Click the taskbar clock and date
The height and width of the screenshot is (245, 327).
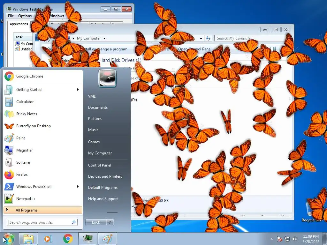pyautogui.click(x=311, y=239)
